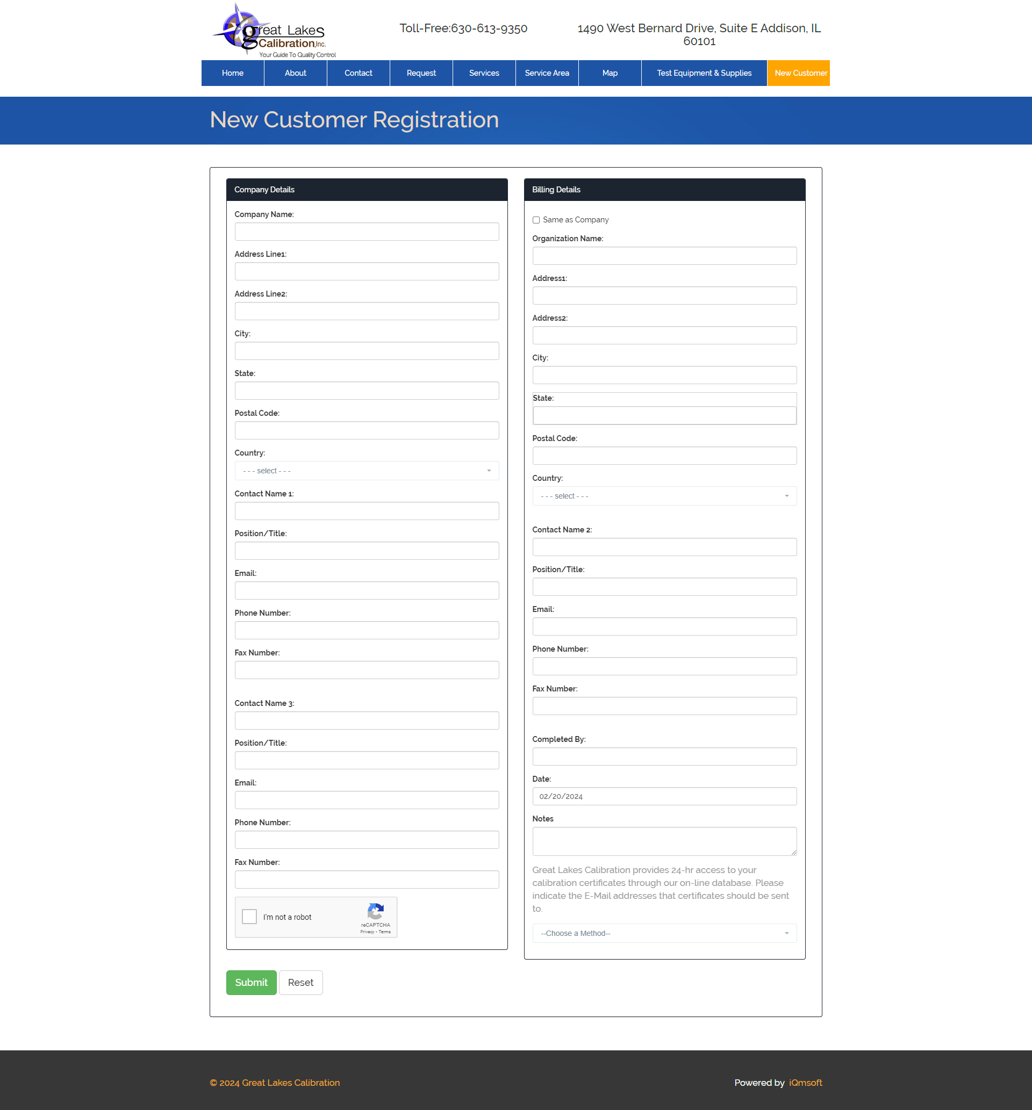Tick the I'm not a robot checkbox
The image size is (1032, 1110).
click(x=249, y=917)
